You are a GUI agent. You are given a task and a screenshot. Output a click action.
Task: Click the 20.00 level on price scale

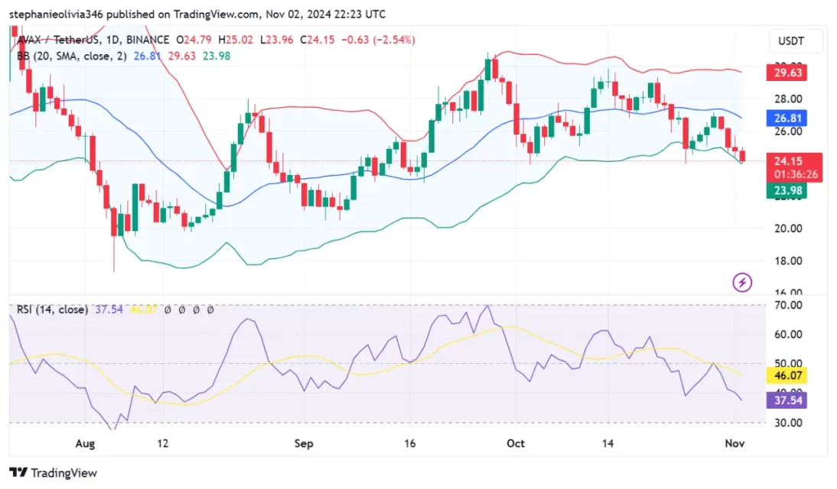[x=787, y=228]
